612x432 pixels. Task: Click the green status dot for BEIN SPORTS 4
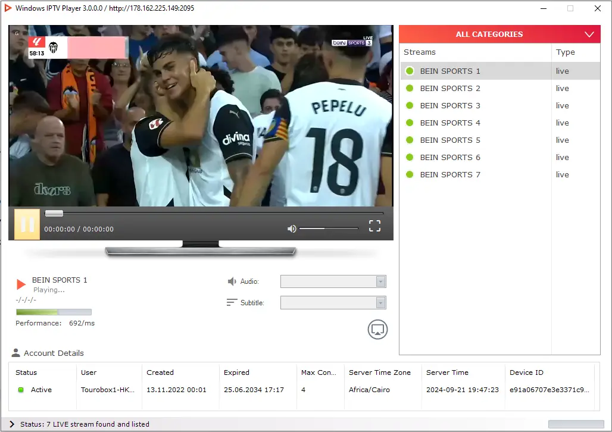point(410,123)
